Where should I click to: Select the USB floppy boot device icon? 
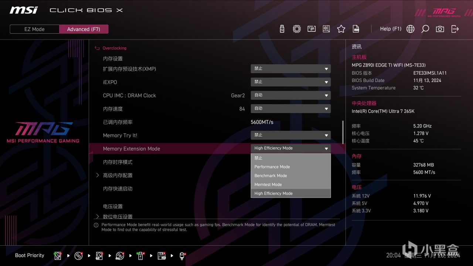click(x=161, y=256)
